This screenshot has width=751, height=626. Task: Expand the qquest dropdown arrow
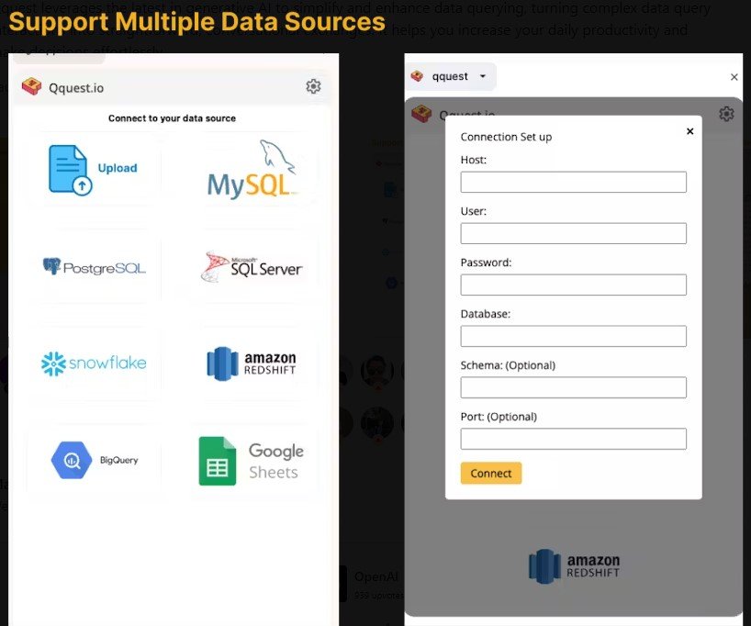point(483,76)
